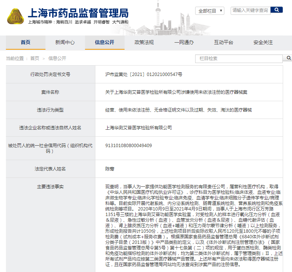Open the 政策法规 menu item
Screen dimensions: 292x272
point(144,43)
